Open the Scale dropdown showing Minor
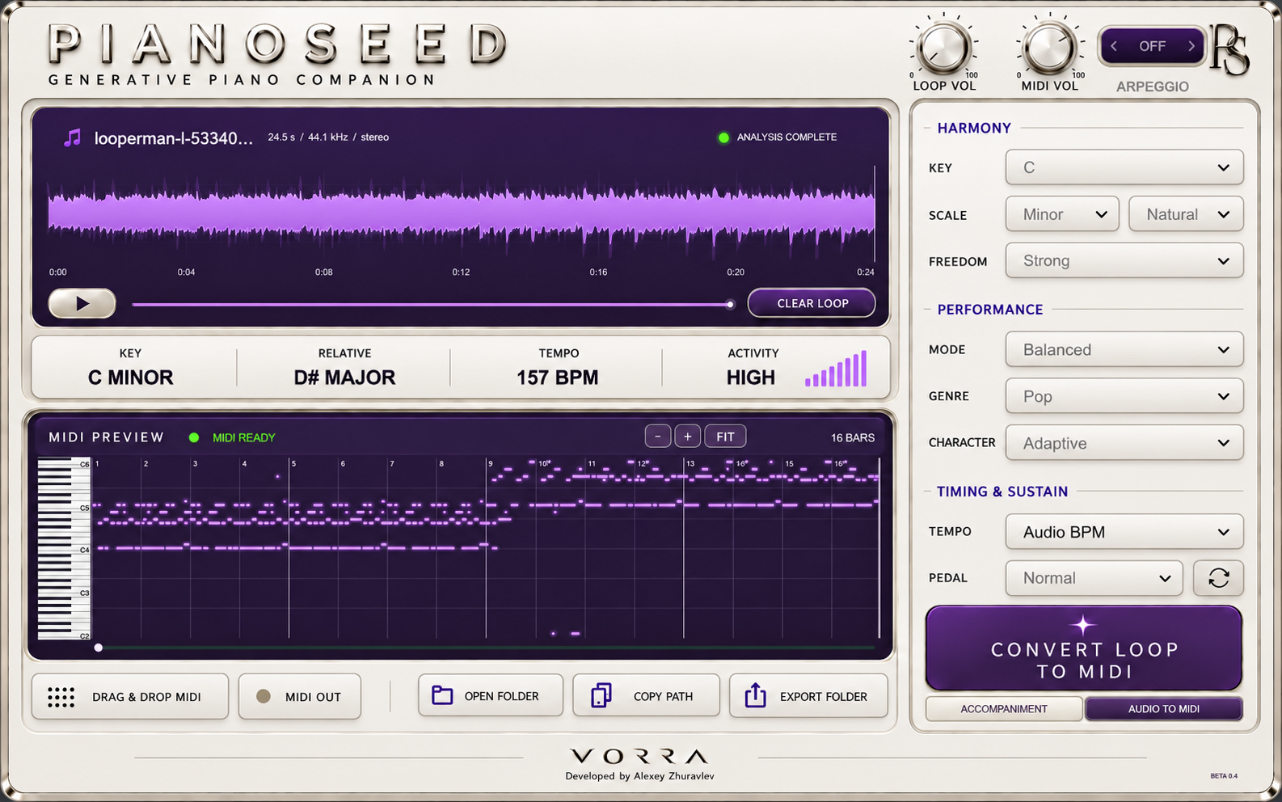1282x802 pixels. (1062, 214)
